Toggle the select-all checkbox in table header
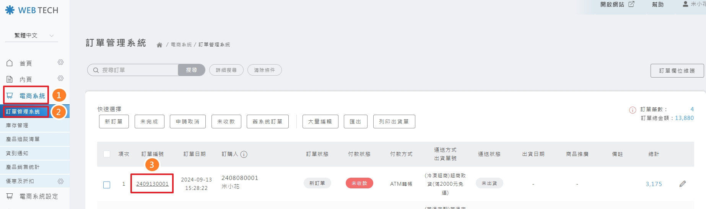The width and height of the screenshot is (706, 209). 107,154
